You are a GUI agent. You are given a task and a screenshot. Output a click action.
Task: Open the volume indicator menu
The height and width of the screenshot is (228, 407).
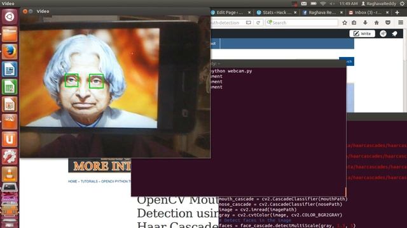click(x=332, y=4)
